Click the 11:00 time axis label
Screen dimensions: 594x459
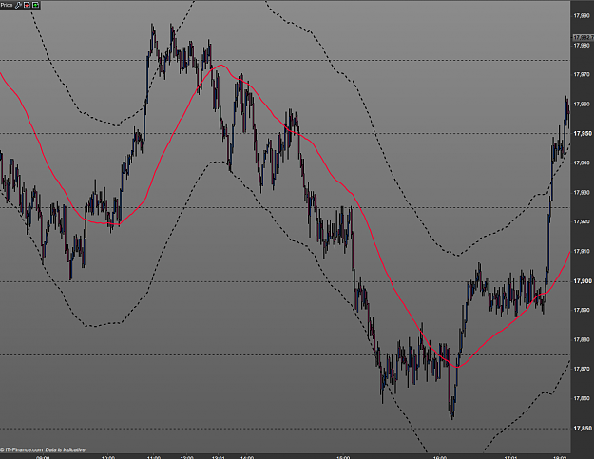(x=153, y=457)
